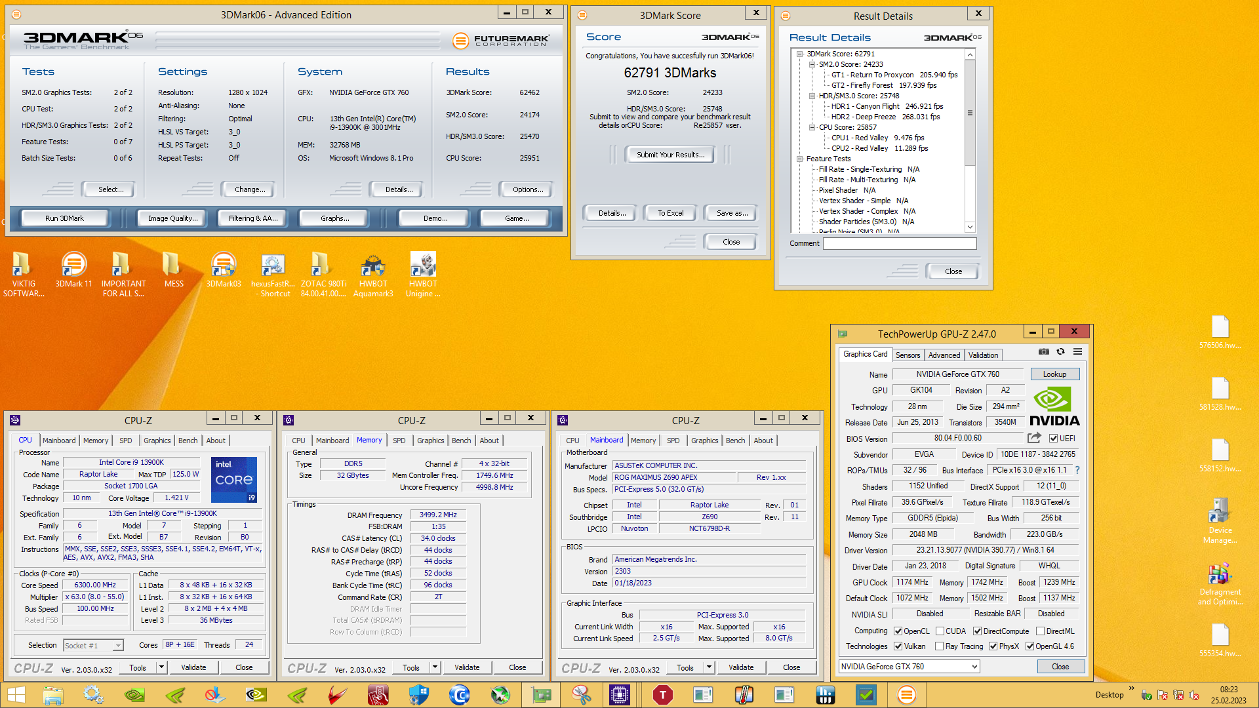The height and width of the screenshot is (708, 1259).
Task: Open HWBOT Unigine desktop icon
Action: point(423,275)
